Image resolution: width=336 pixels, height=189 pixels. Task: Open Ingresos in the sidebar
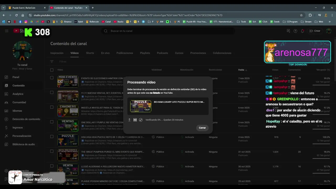[22, 128]
